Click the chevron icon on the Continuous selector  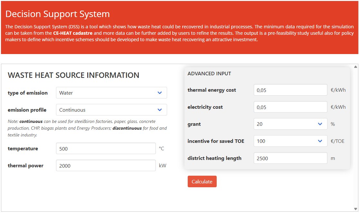point(159,110)
